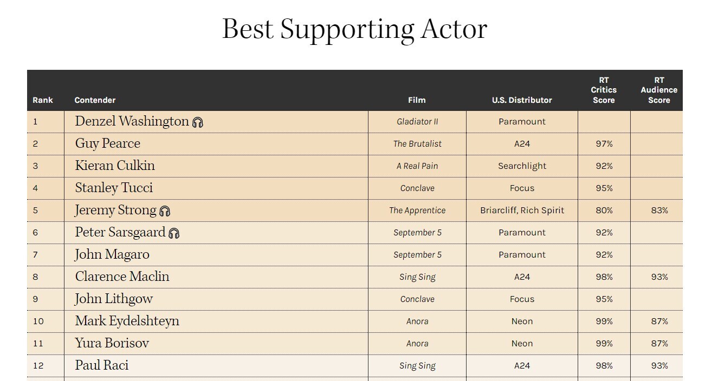This screenshot has width=718, height=381.
Task: Click the Film column header
Action: click(417, 100)
